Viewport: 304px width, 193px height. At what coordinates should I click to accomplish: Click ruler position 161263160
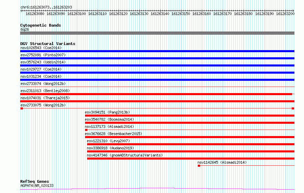[202, 14]
